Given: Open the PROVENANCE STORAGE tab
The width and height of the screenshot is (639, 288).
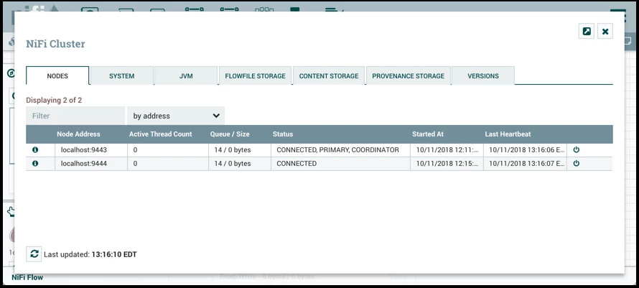Looking at the screenshot, I should 409,76.
